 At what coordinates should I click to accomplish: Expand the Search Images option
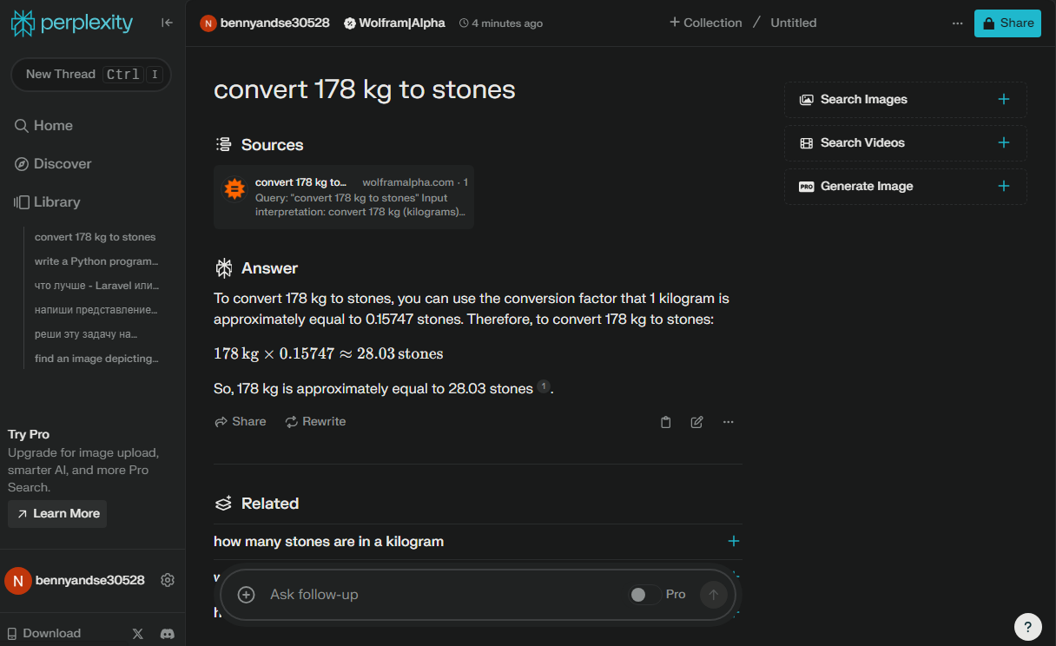pyautogui.click(x=906, y=100)
